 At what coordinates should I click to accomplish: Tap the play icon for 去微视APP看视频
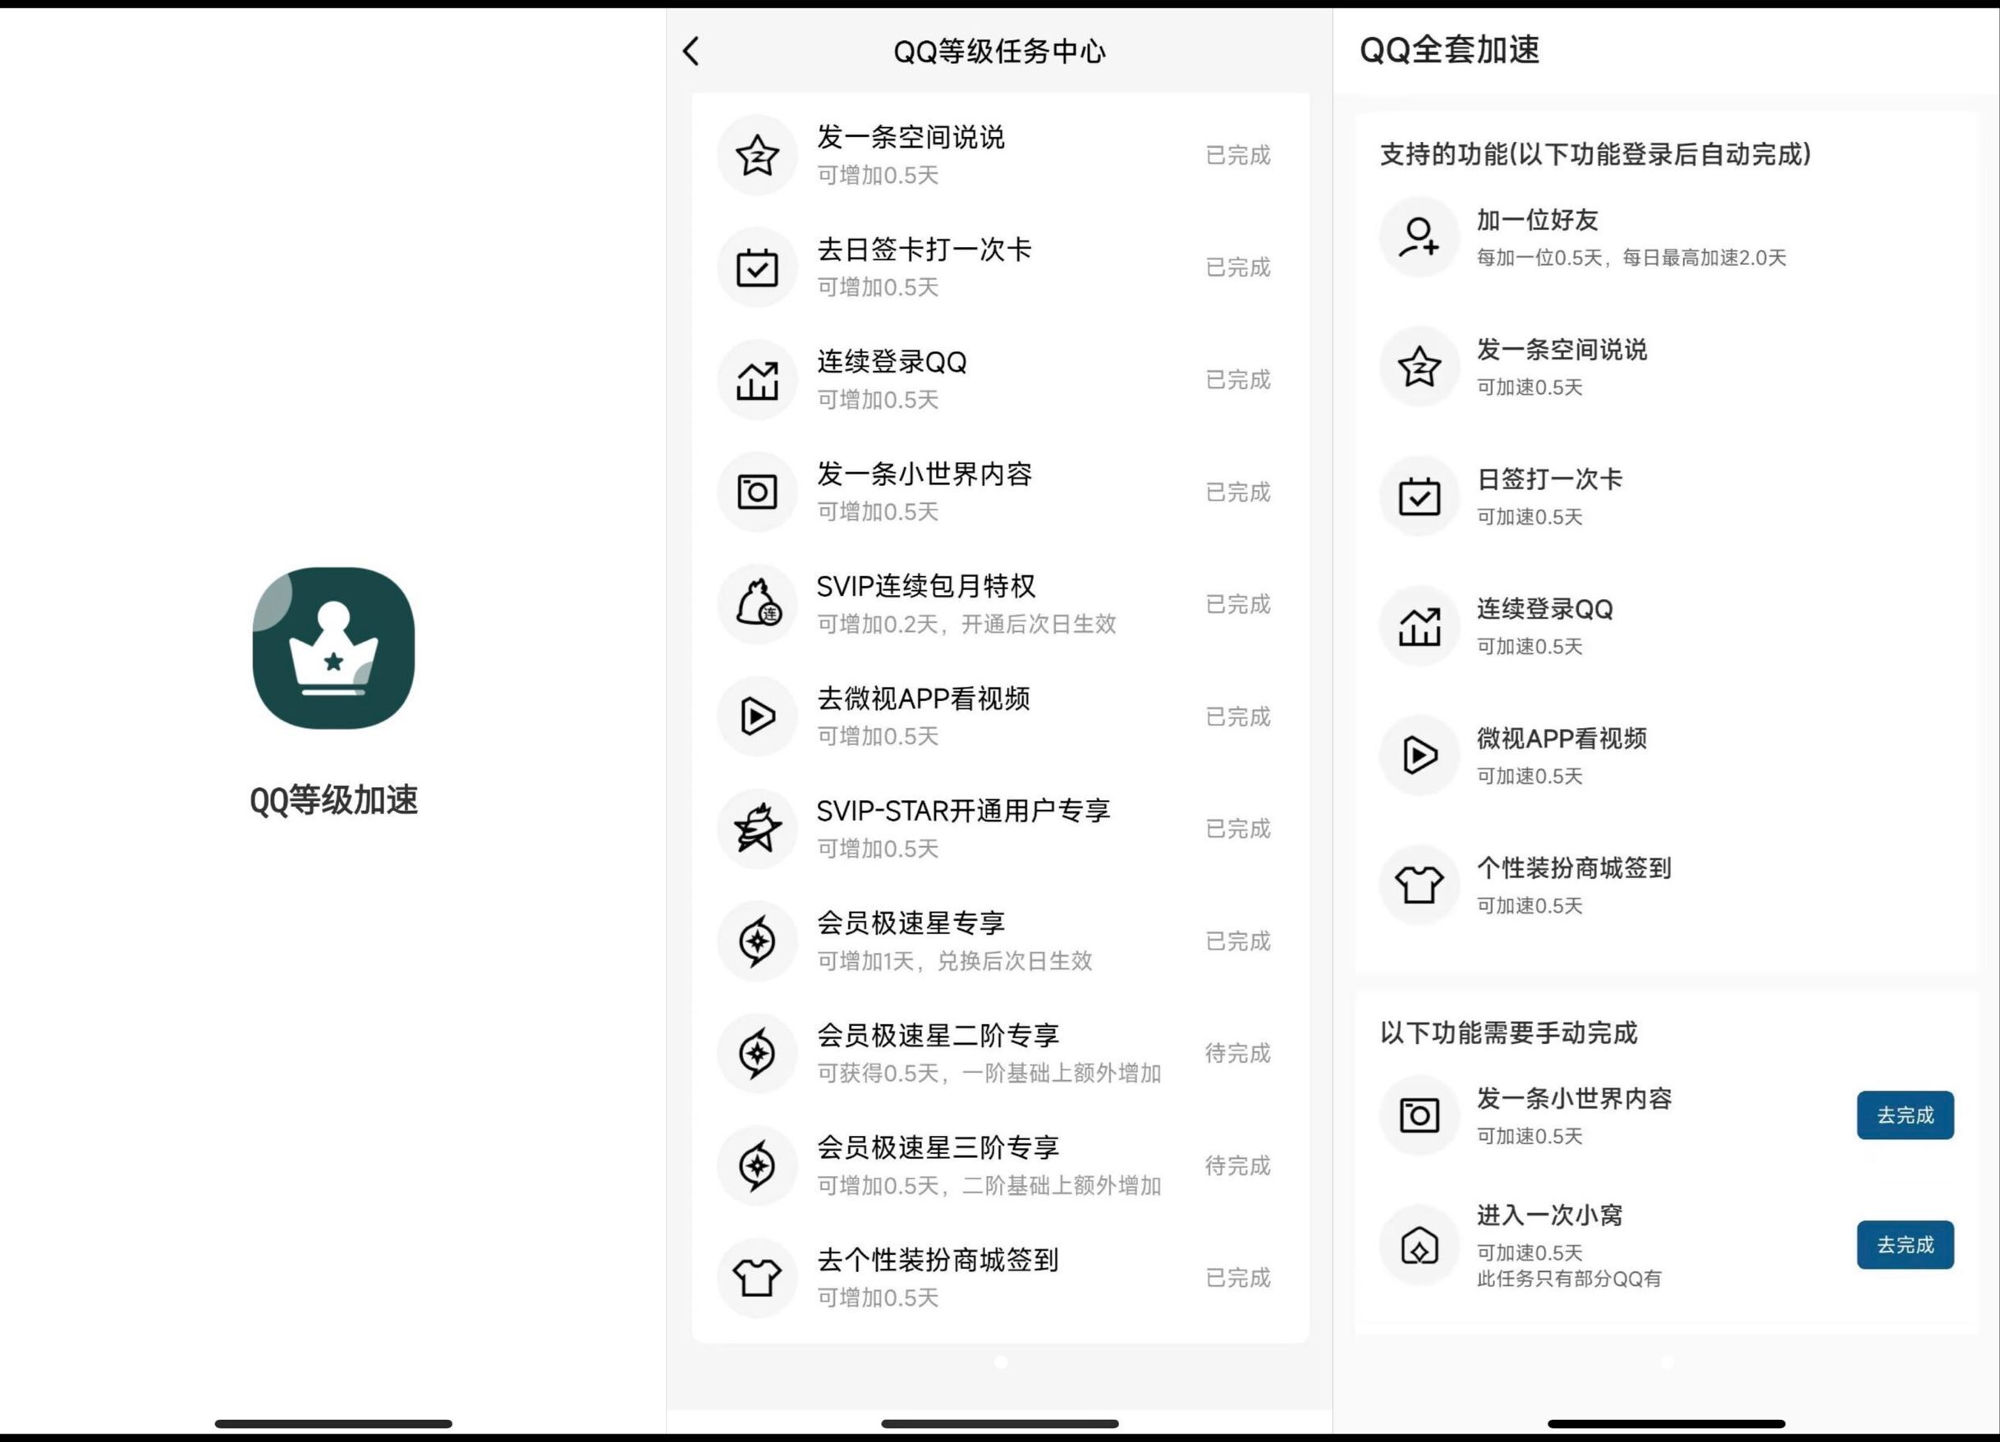pos(757,716)
